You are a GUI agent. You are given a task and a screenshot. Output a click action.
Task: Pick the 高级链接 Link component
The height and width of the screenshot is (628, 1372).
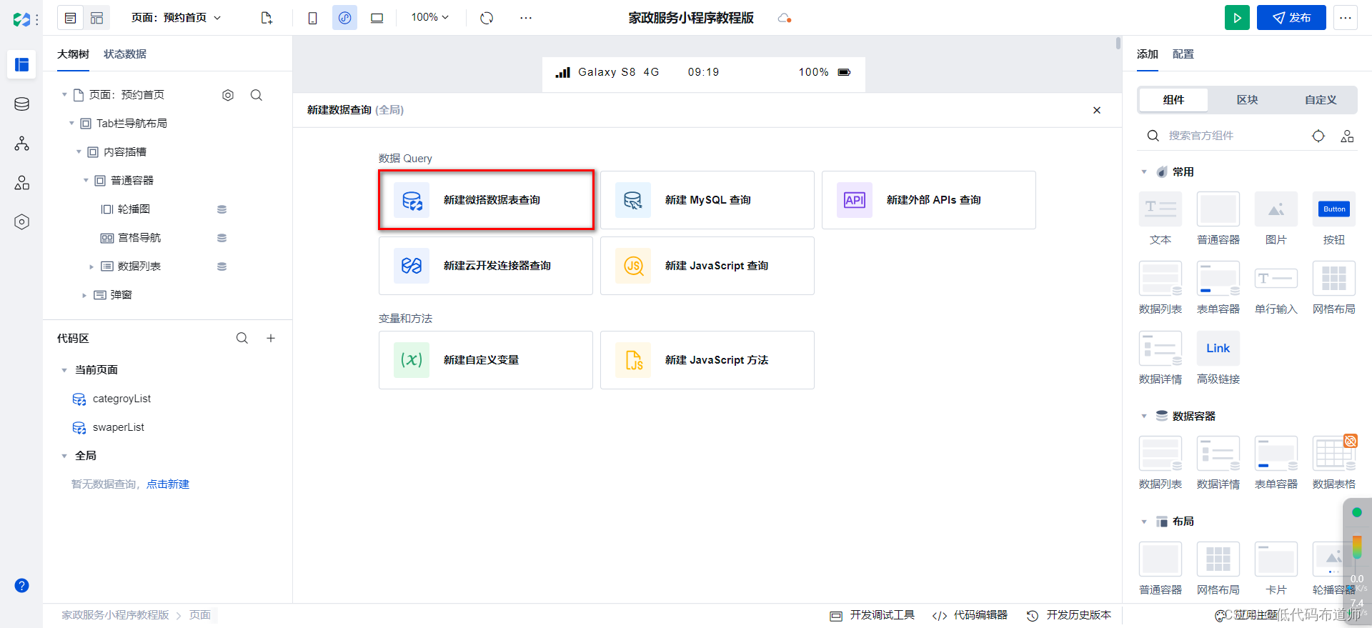point(1218,359)
